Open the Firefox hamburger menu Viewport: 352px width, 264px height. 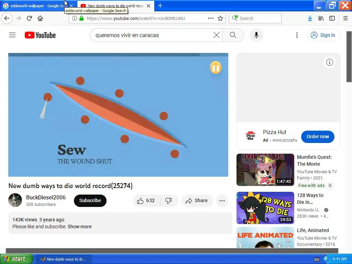(345, 18)
